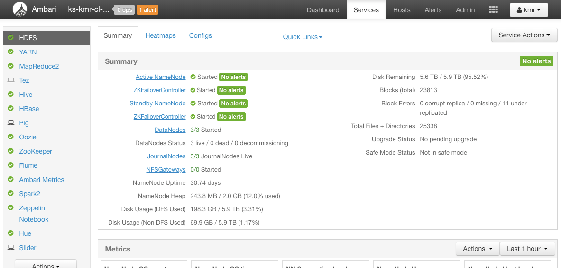Open the second ZKFailoverController link
Viewport: 561px width, 268px height.
[159, 117]
